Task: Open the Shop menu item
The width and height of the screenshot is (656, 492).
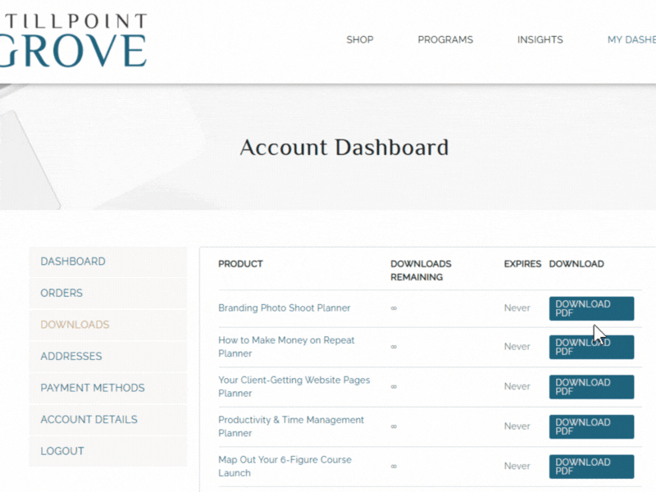Action: 360,39
